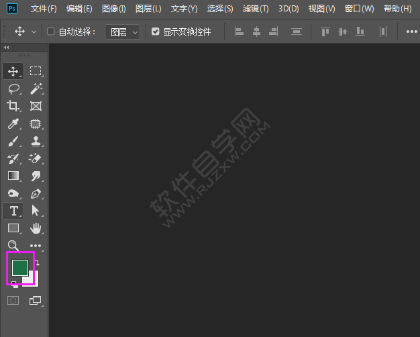The height and width of the screenshot is (337, 420).
Task: Select the Zoom magnifier tool
Action: coord(13,246)
